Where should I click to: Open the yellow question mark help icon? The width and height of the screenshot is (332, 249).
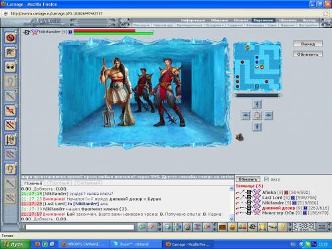pos(283,227)
